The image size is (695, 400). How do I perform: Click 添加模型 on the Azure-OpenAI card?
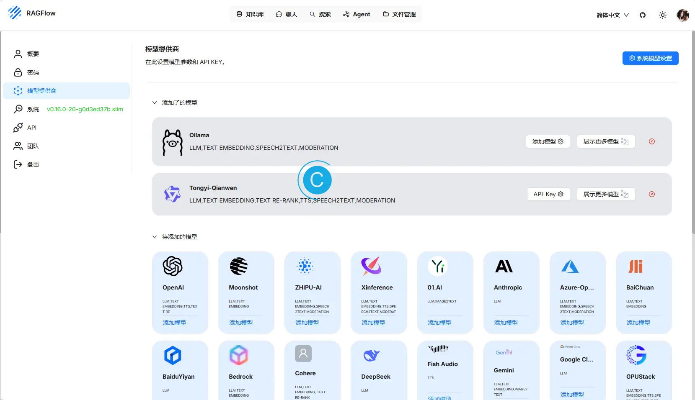coord(572,323)
